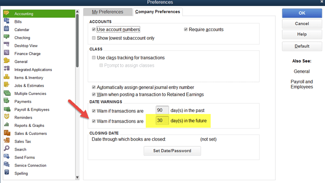Select the Calendar icon in sidebar
Image resolution: width=325 pixels, height=183 pixels.
(x=6, y=29)
